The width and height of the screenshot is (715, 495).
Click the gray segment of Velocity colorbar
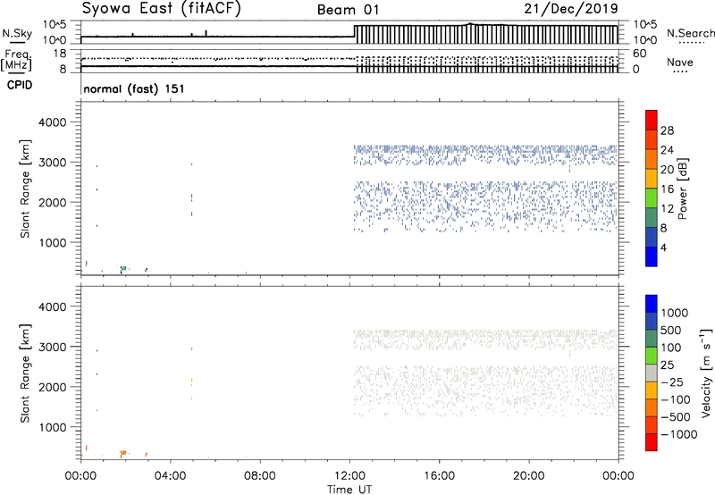pos(652,373)
